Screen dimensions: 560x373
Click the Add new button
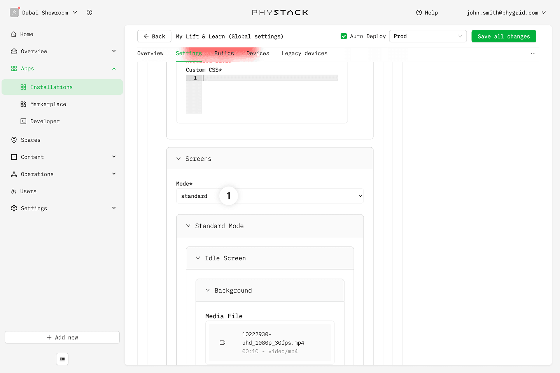62,337
